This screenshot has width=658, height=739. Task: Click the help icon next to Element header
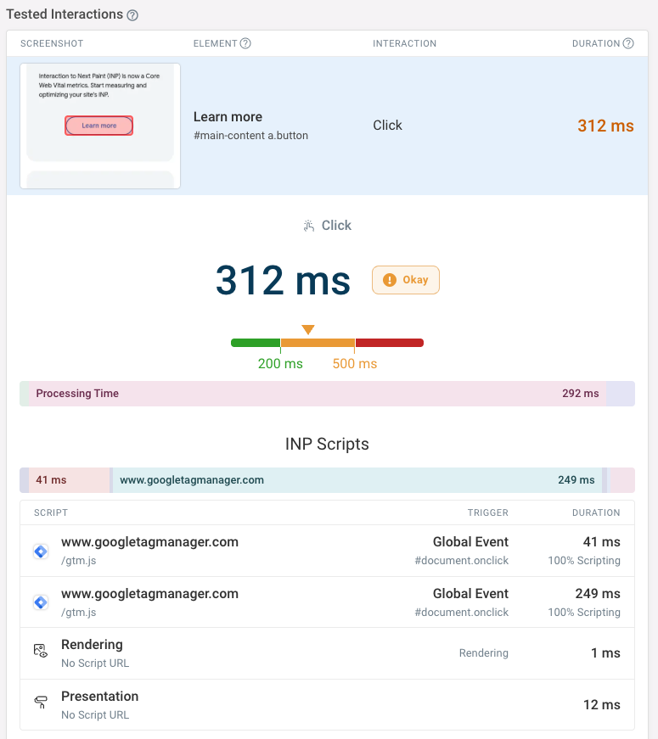coord(245,43)
